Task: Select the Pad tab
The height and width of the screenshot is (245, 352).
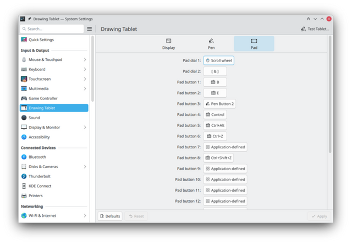Action: point(254,44)
